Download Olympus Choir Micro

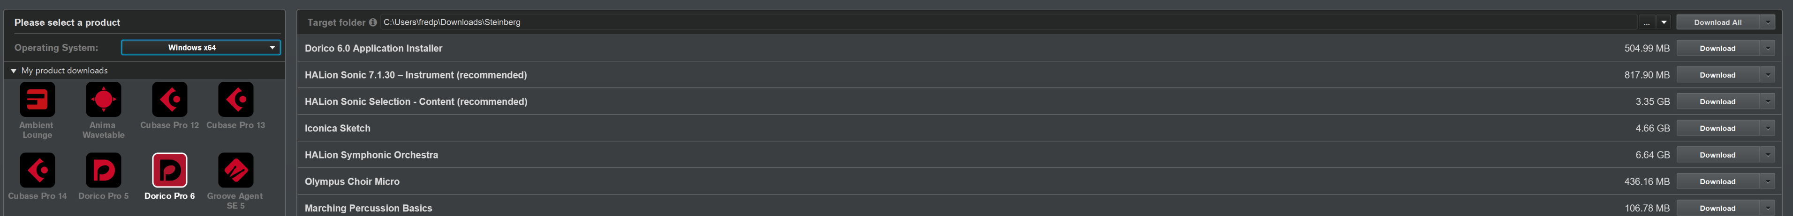1717,181
